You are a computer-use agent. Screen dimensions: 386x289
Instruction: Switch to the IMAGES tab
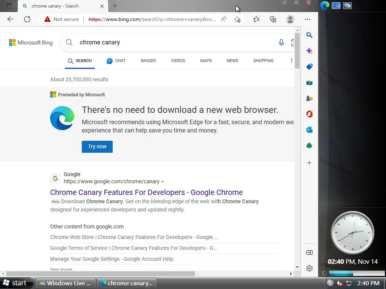(x=148, y=61)
